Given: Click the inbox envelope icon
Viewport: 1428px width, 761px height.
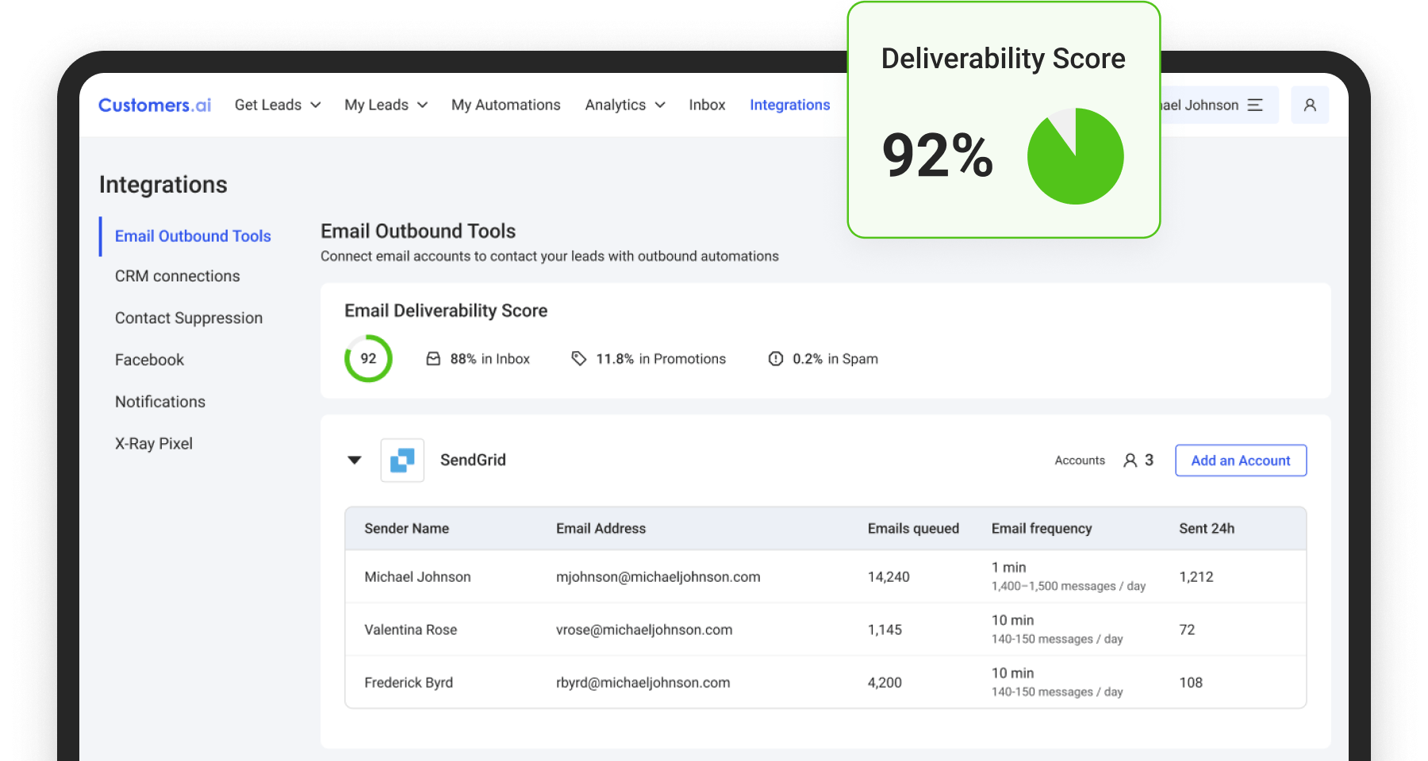Looking at the screenshot, I should [x=433, y=359].
